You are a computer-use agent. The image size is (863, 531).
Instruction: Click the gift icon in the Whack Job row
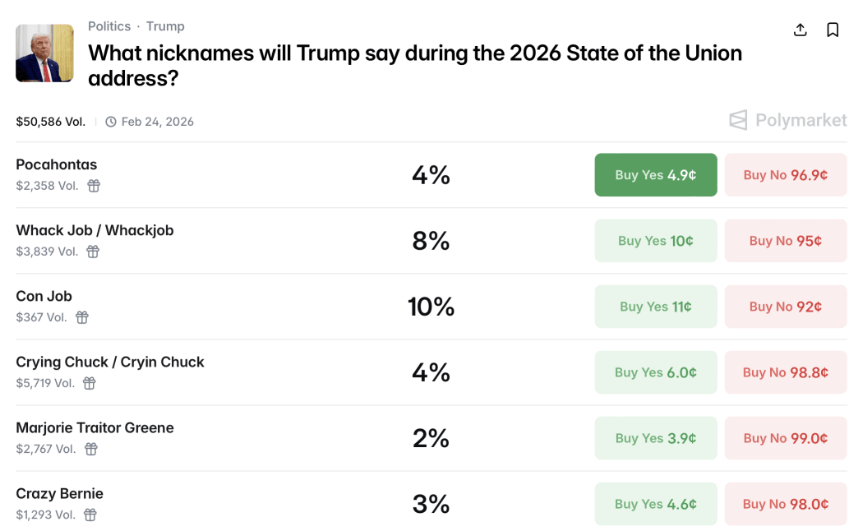[92, 252]
